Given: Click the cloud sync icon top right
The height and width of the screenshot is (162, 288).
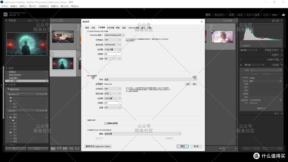Looking at the screenshot, I should pyautogui.click(x=283, y=15).
